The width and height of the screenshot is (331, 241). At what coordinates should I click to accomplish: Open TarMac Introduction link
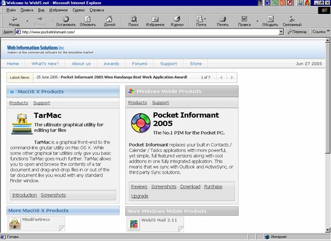tap(24, 195)
